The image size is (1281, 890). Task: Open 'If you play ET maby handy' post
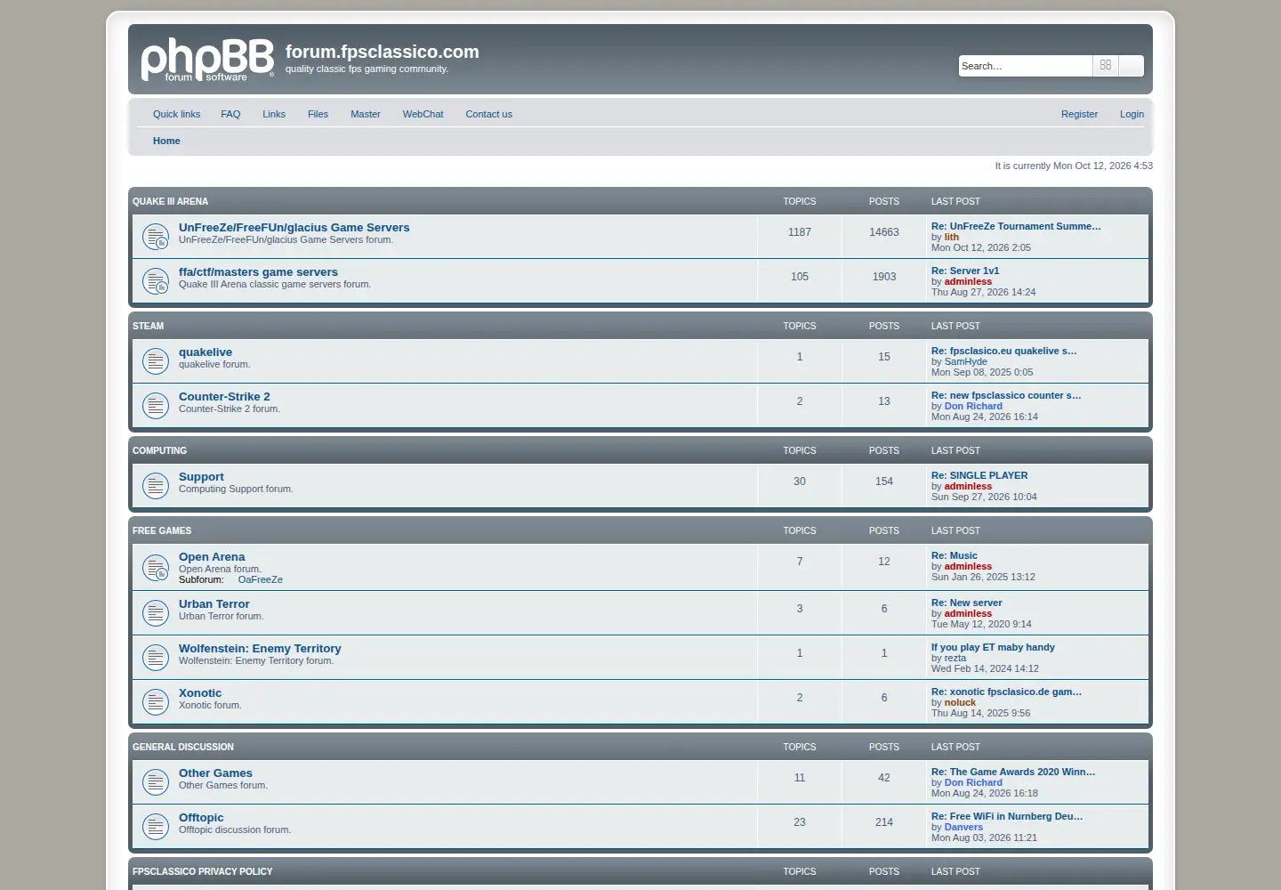click(993, 647)
